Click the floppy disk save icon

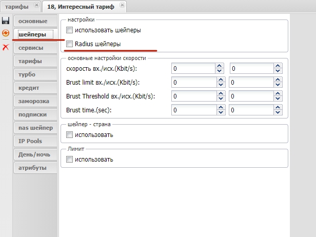[6, 21]
